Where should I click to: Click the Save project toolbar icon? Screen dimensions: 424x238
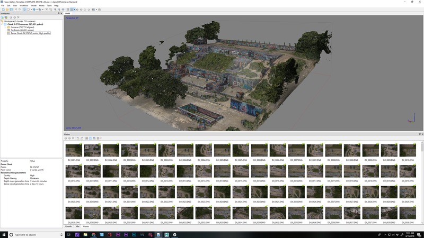(11, 10)
